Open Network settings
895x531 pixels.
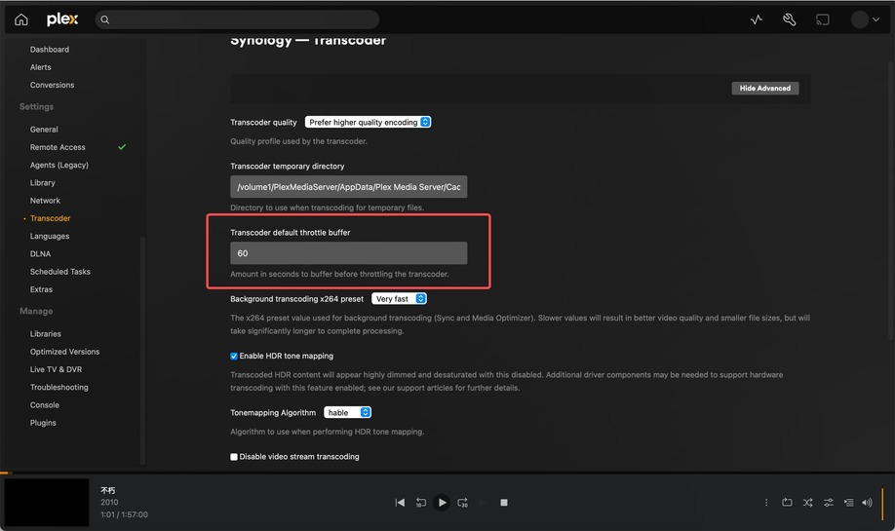[45, 201]
